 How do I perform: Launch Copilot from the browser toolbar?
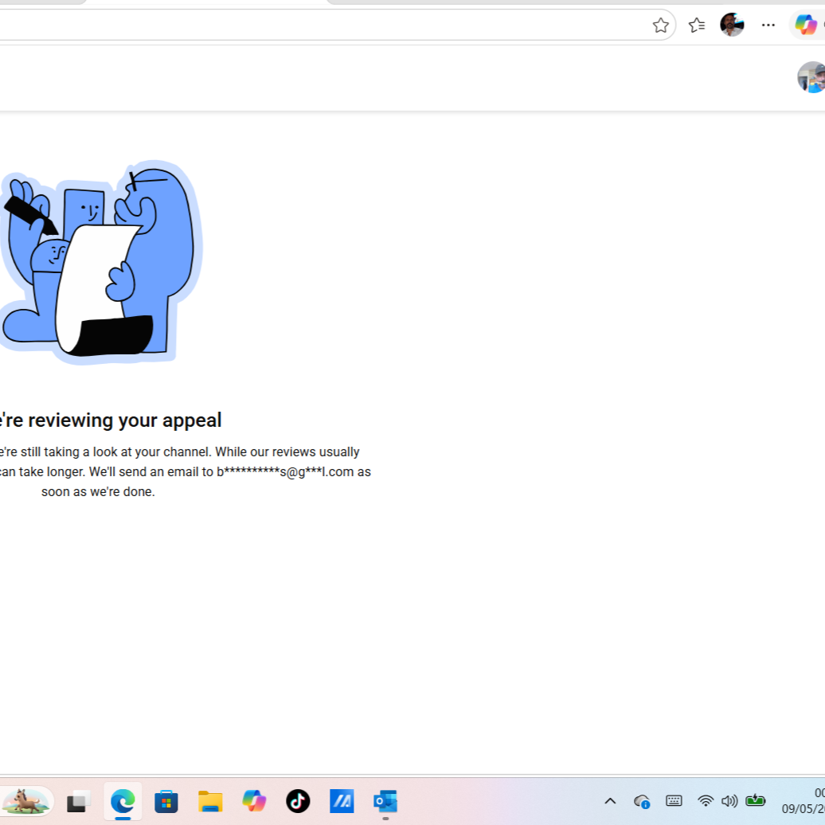point(806,25)
